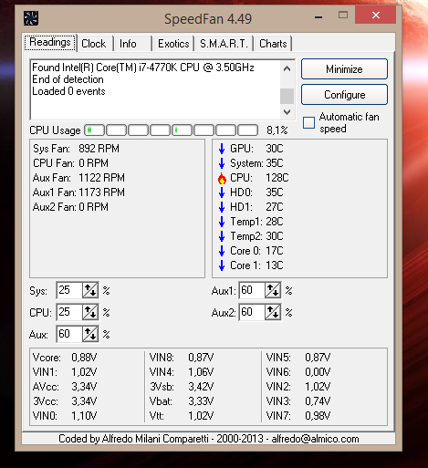This screenshot has height=468, width=428.
Task: Click the log scrollbar thumb
Action: coord(287,96)
